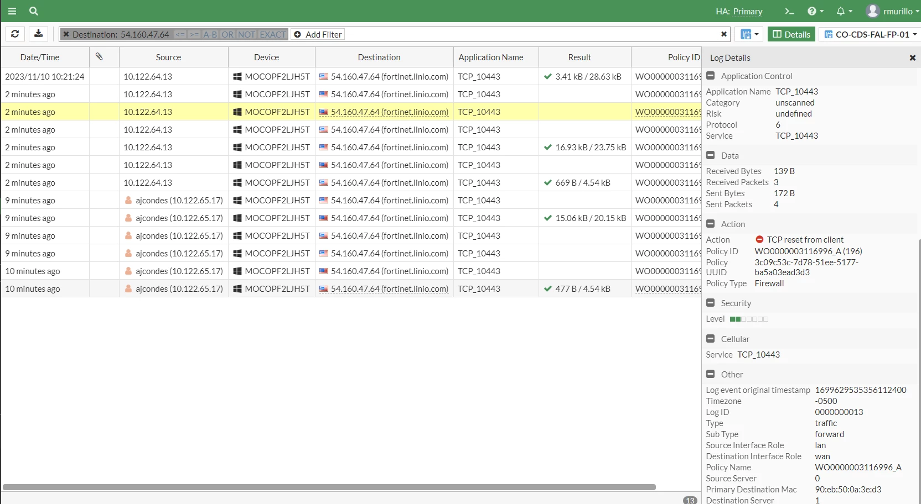921x504 pixels.
Task: Click the Add Filter button
Action: (318, 34)
